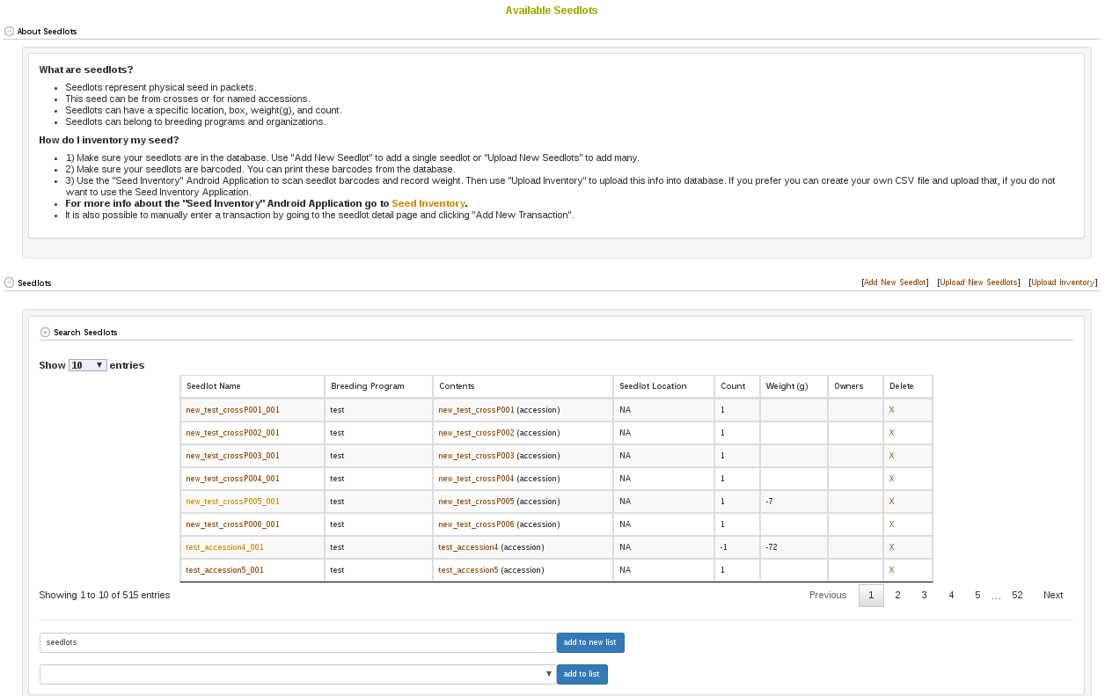Click Add New Seedlot link
This screenshot has width=1105, height=696.
[895, 282]
